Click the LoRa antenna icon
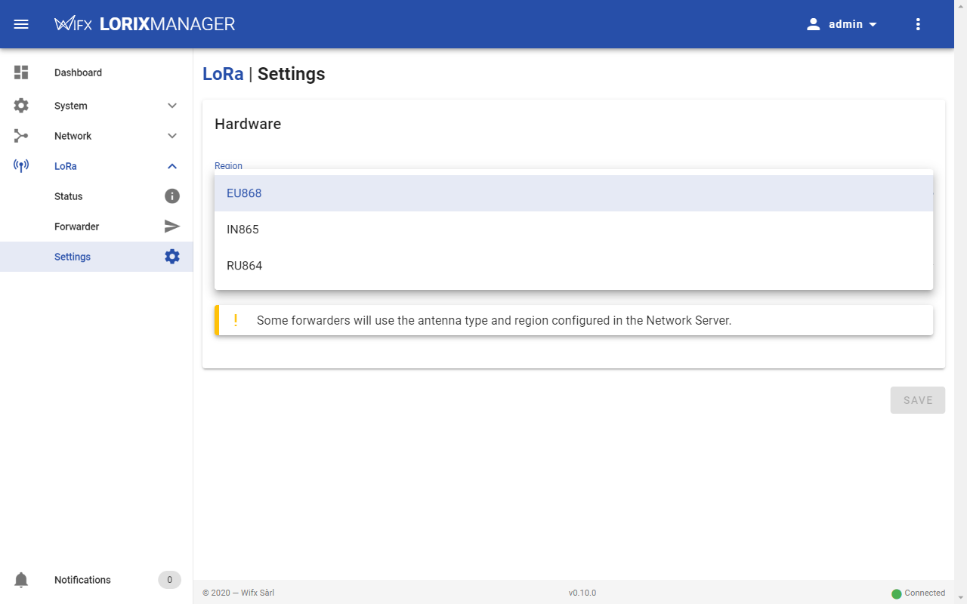967x604 pixels. 21,166
